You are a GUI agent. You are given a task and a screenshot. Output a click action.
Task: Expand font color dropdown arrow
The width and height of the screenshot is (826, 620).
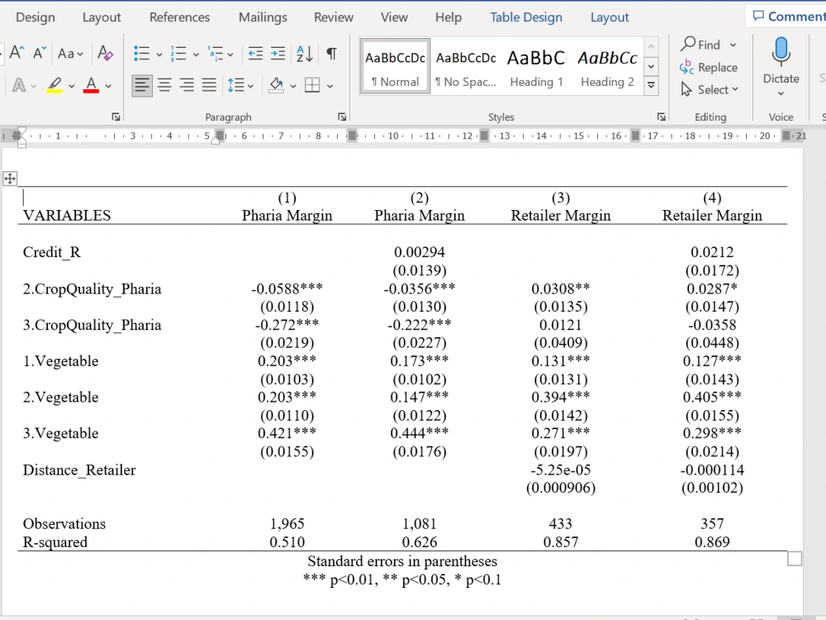(108, 86)
